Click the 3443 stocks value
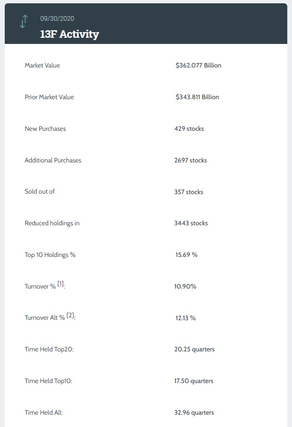 coord(191,223)
